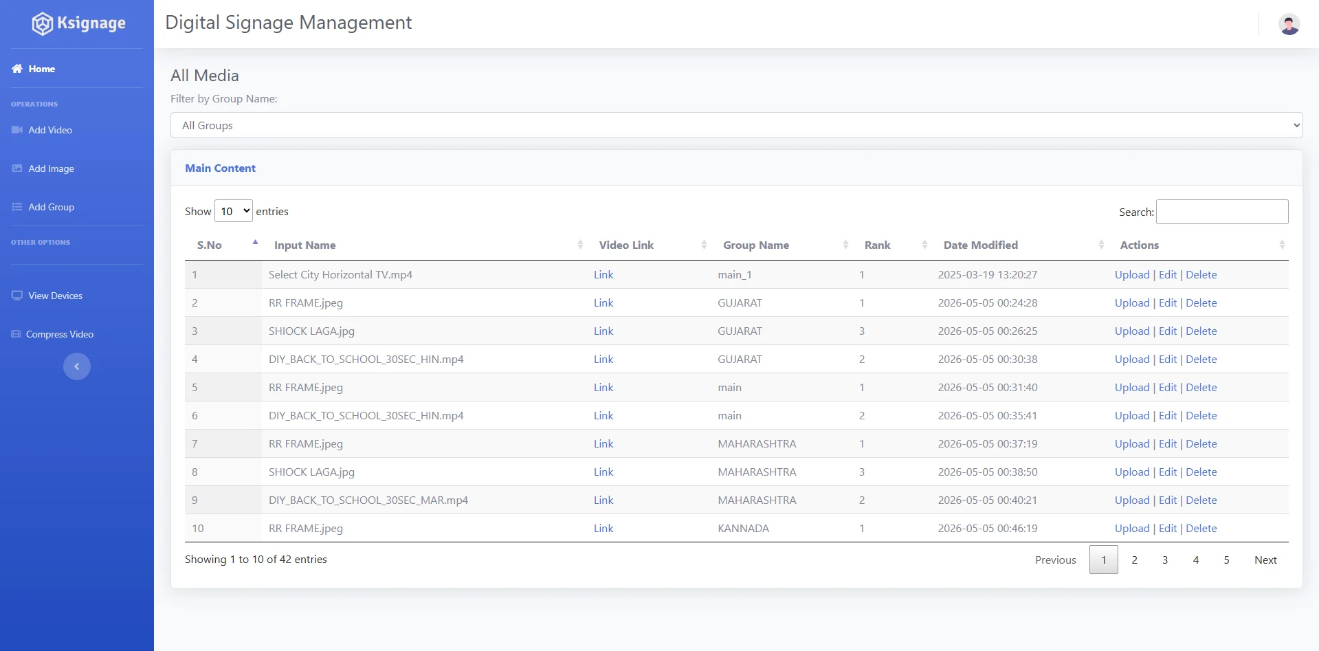This screenshot has width=1319, height=651.
Task: Sort by the S.No column header
Action: [223, 245]
